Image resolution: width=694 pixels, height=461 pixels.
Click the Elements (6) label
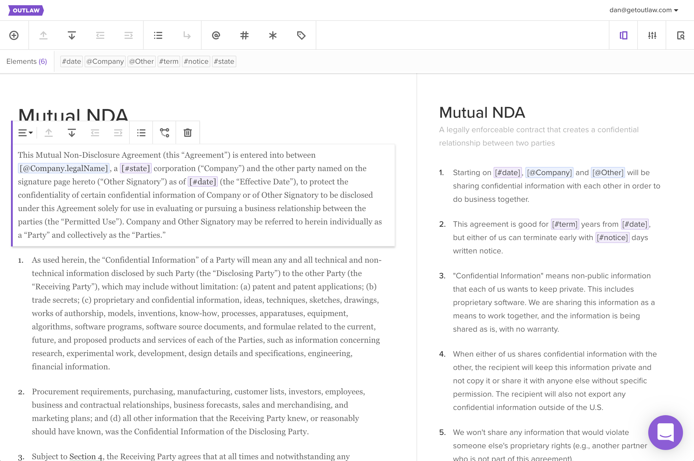[27, 61]
